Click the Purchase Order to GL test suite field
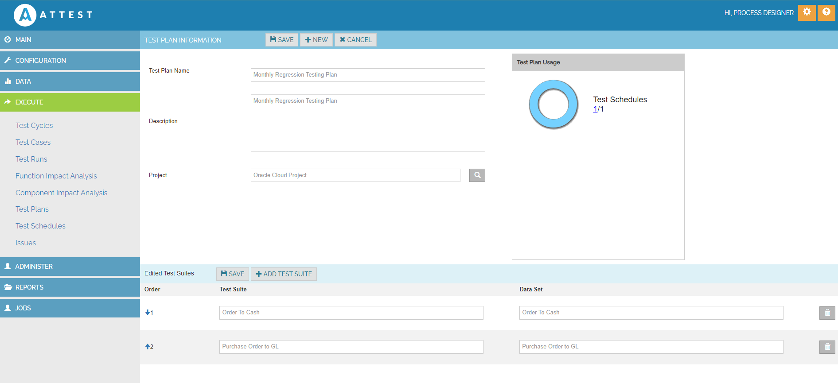 pos(351,347)
